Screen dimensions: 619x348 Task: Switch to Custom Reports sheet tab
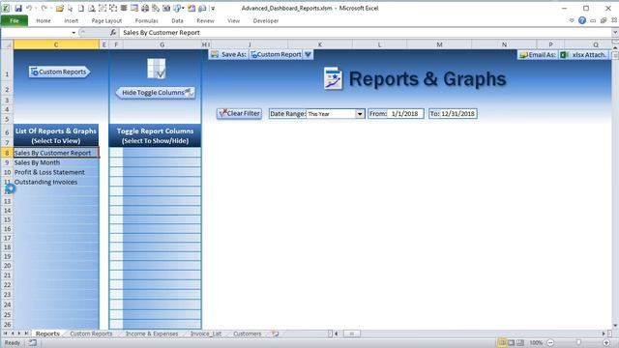pyautogui.click(x=91, y=333)
